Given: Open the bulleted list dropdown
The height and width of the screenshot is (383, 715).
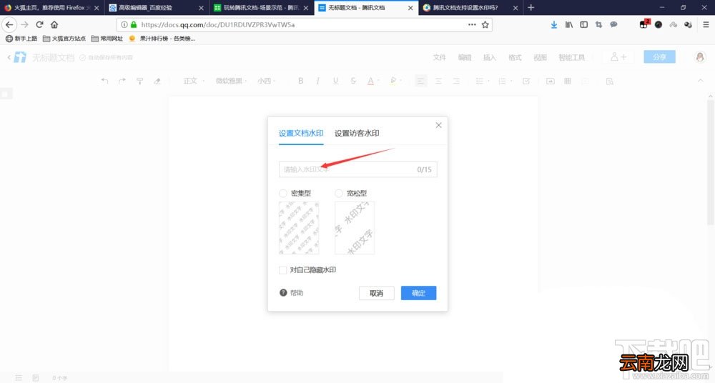Looking at the screenshot, I should pos(483,81).
